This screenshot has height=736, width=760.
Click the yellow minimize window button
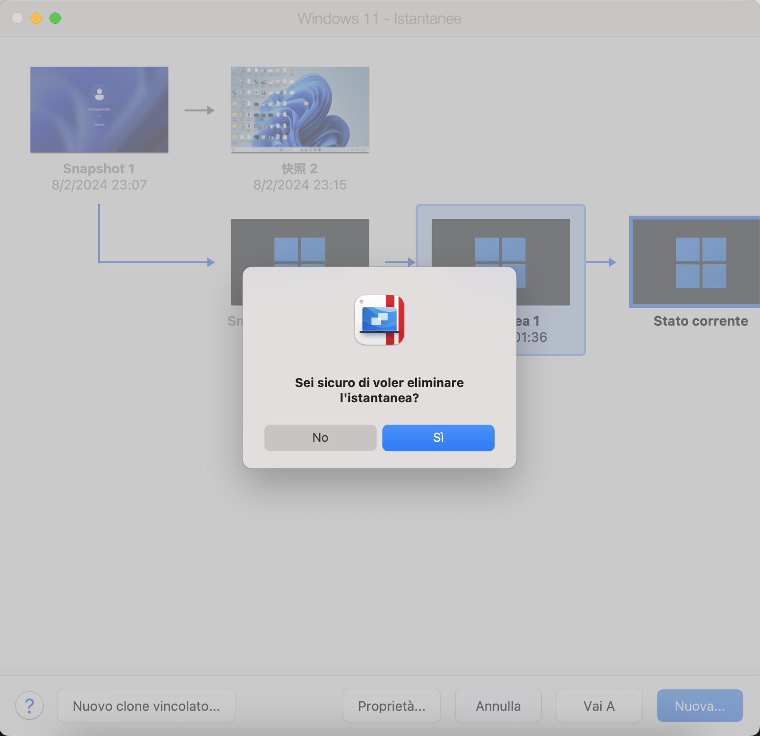click(36, 18)
